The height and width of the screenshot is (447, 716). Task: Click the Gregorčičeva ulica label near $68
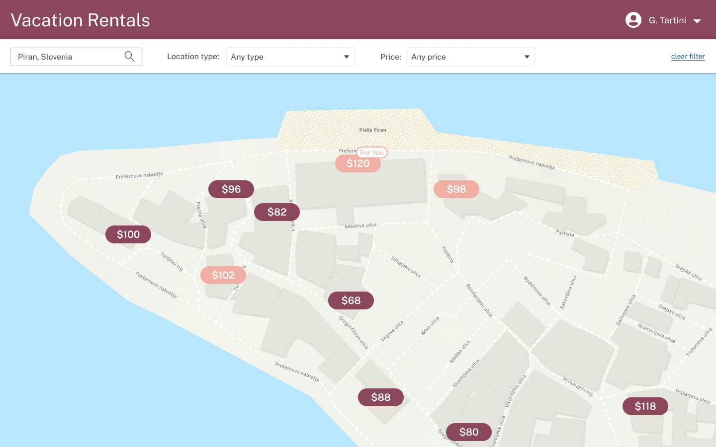pos(354,332)
